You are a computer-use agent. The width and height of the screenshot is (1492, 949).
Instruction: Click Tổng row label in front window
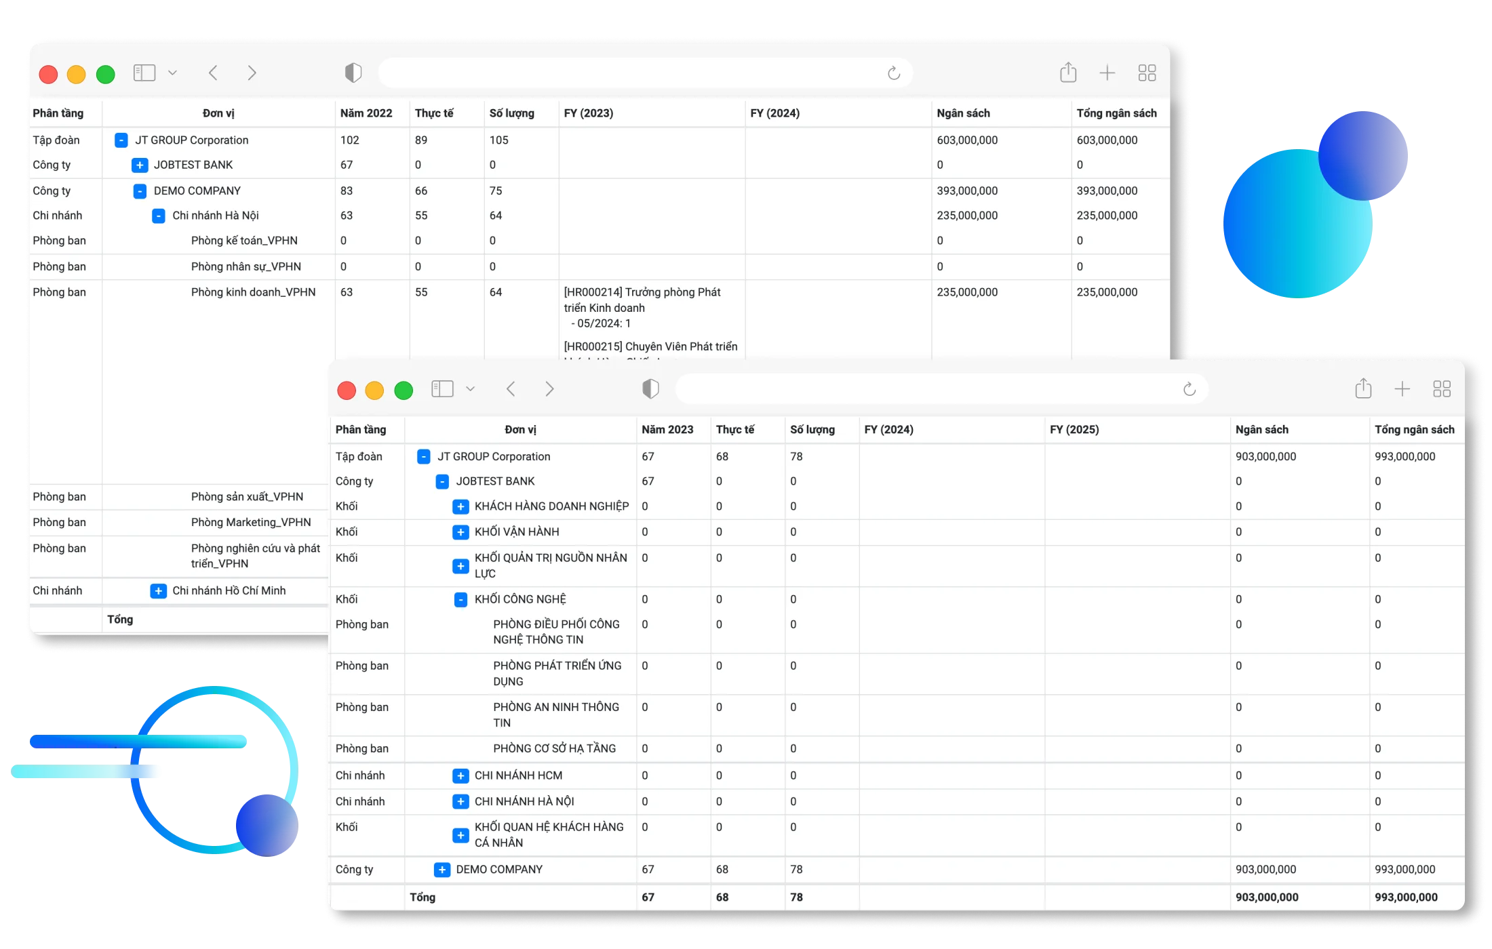423,897
